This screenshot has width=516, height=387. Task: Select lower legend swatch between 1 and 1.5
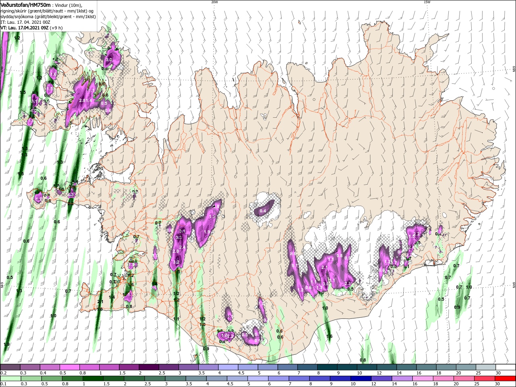[x=93, y=379]
